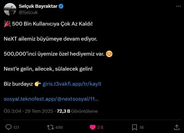View the 72,3 B Görüntüleme count
Screen dimensions: 184x133
coord(77,111)
